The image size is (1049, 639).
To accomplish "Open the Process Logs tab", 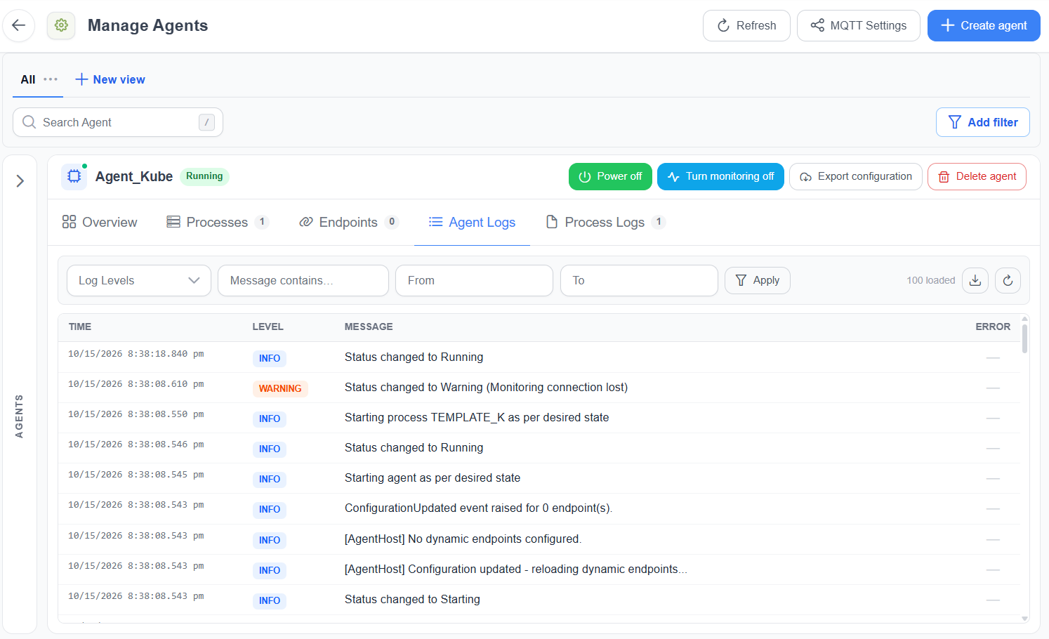I will coord(605,222).
